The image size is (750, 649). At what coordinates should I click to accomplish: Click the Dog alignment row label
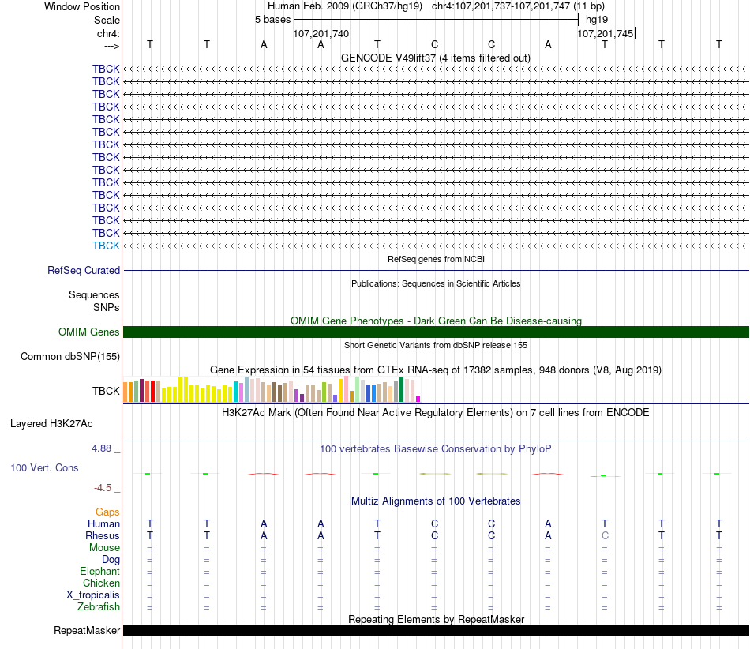[x=111, y=560]
